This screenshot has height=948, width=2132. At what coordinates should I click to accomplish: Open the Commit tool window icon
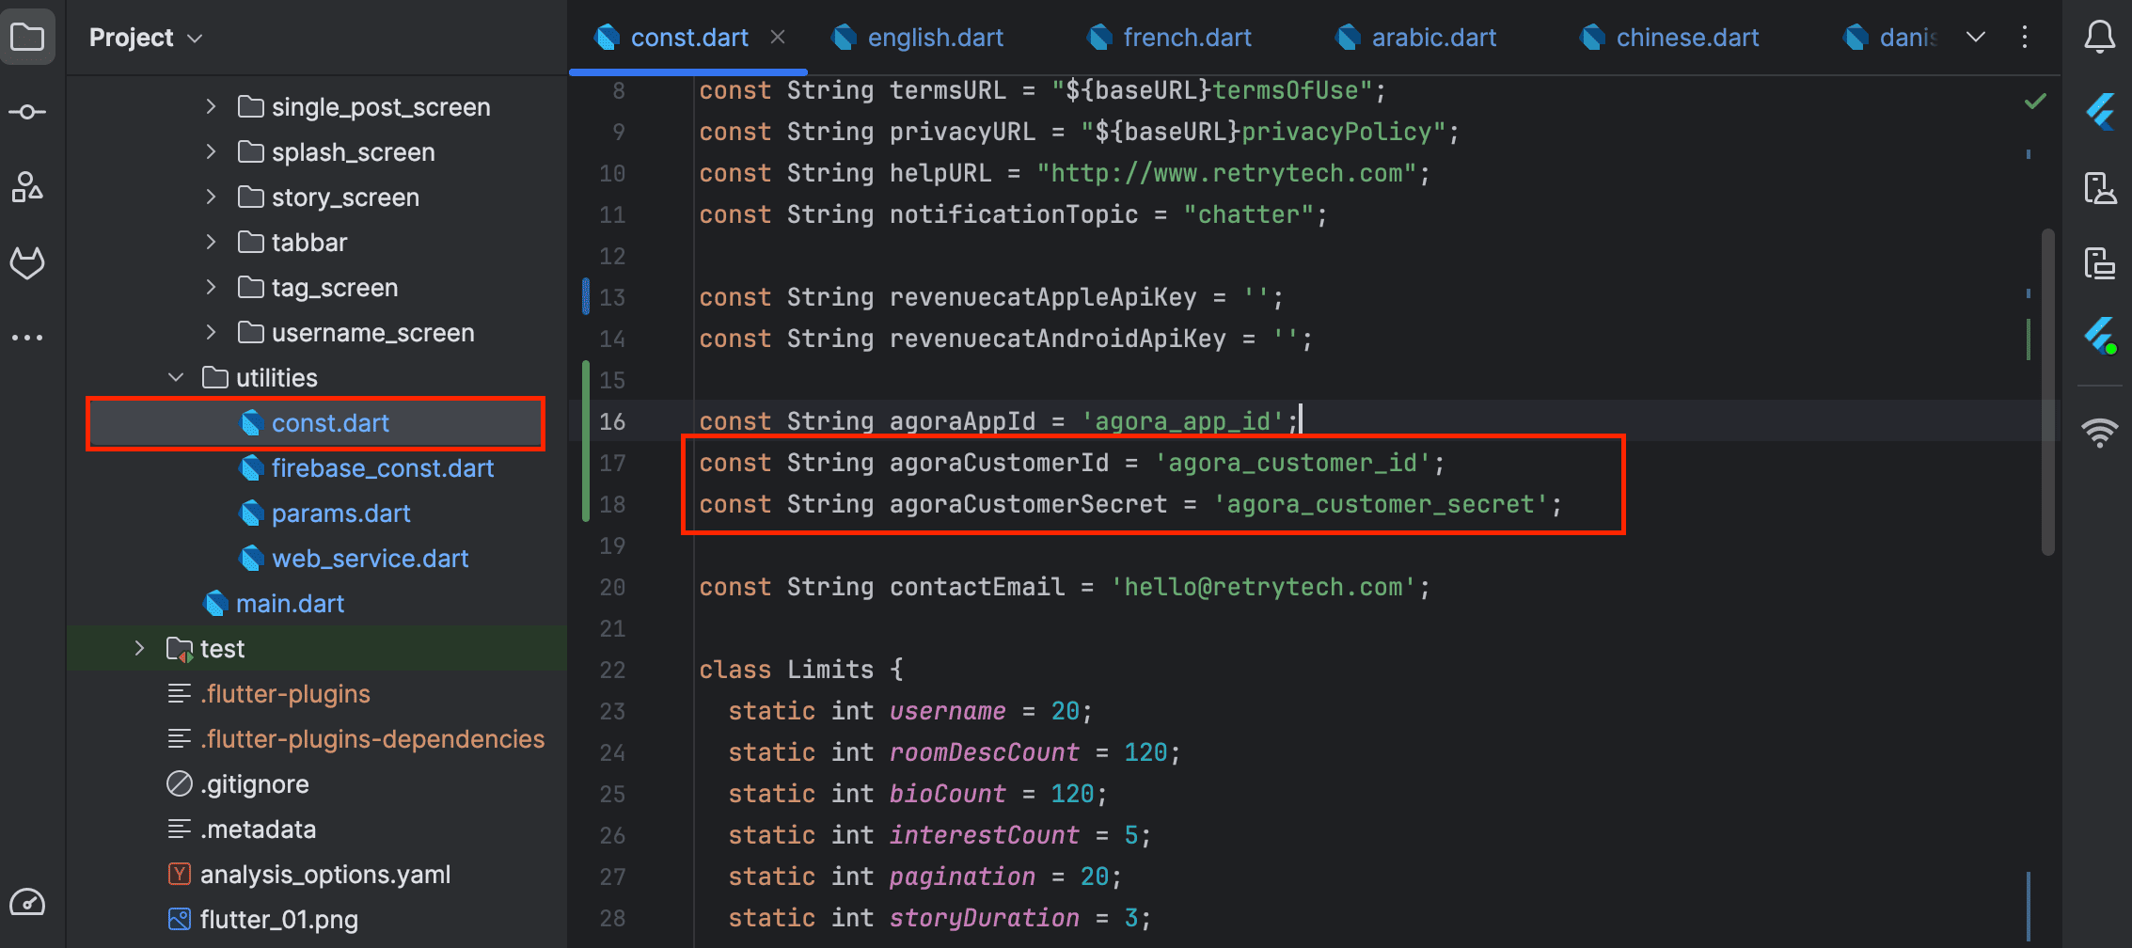(27, 113)
